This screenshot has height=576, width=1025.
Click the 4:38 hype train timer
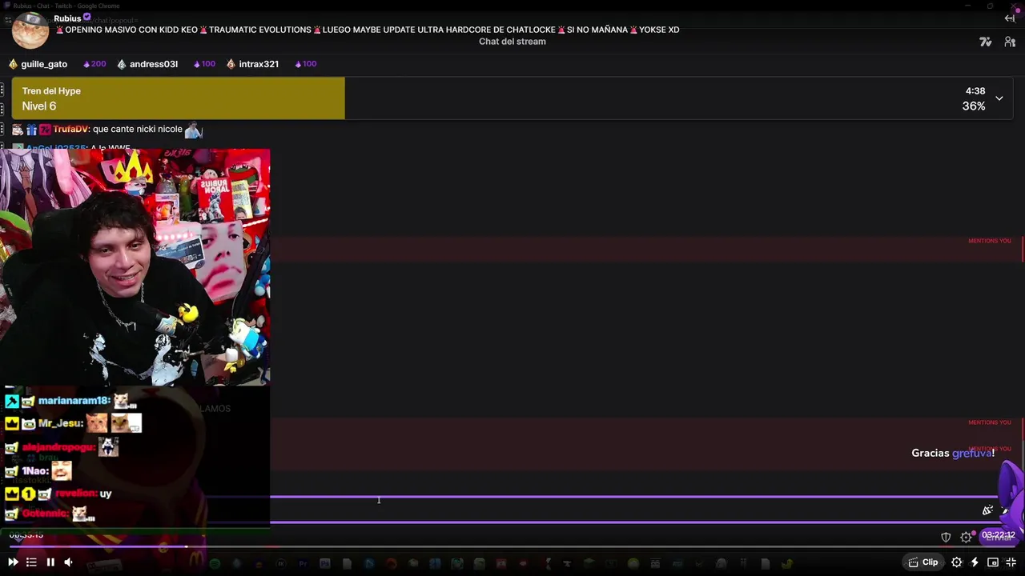[x=975, y=91]
